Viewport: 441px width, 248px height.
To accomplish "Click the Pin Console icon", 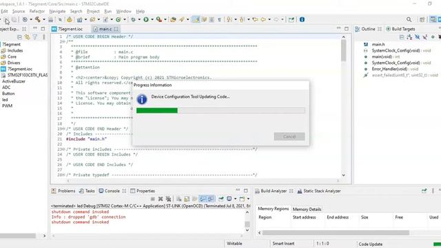I will point(221,199).
